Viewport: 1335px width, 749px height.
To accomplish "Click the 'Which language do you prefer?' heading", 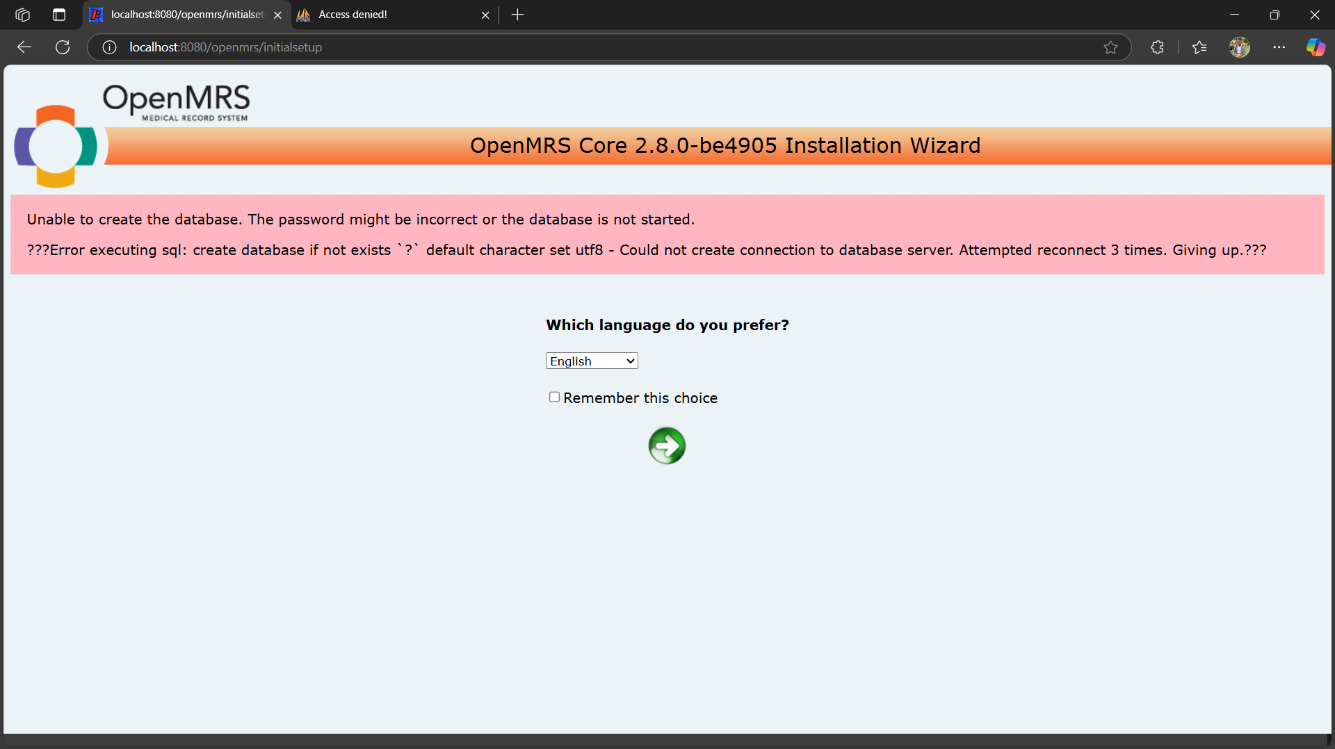I will (667, 325).
